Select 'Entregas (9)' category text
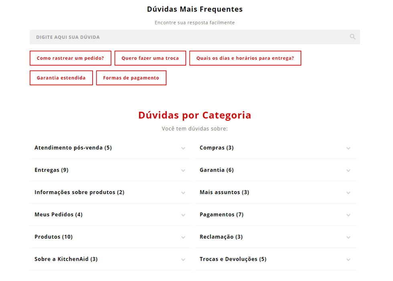The width and height of the screenshot is (393, 281). 51,170
